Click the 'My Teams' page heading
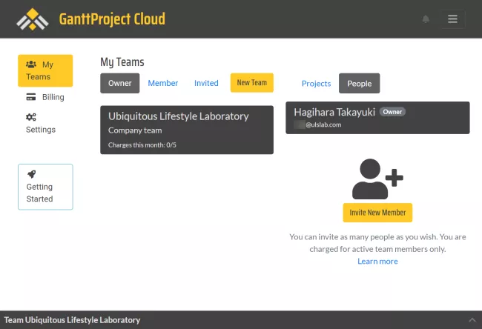The height and width of the screenshot is (329, 482). [x=122, y=62]
